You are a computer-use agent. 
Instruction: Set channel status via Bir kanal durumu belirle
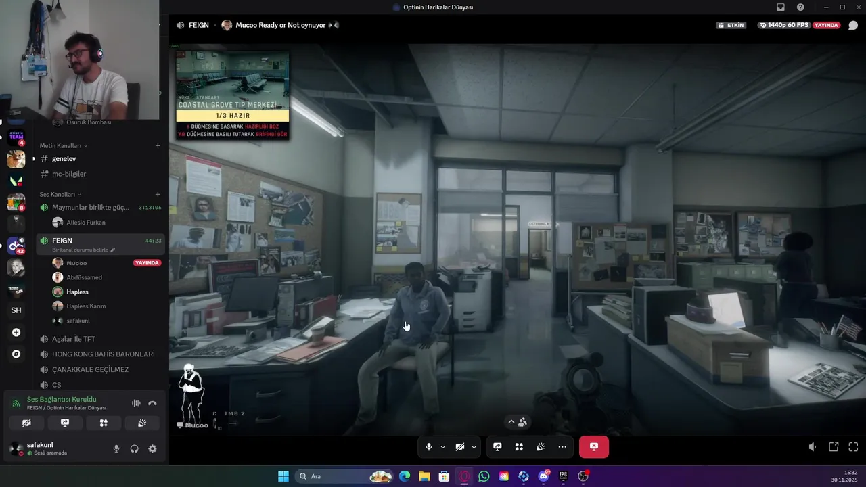click(x=83, y=250)
